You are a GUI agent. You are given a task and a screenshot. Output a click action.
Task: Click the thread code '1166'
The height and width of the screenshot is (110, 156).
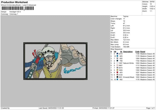pyautogui.click(x=138, y=54)
